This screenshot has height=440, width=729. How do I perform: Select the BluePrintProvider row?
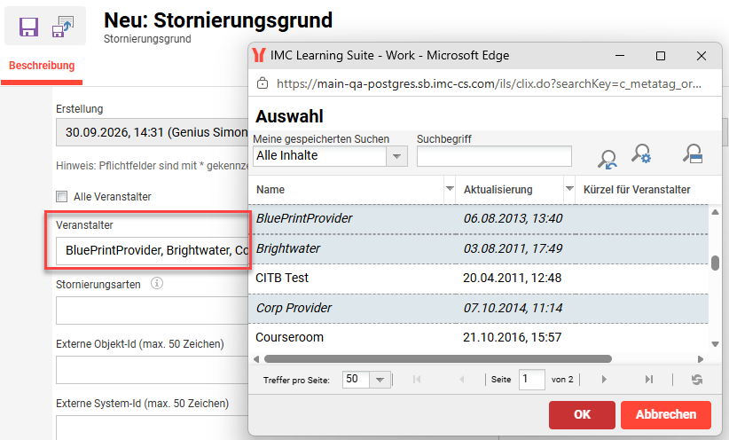478,218
